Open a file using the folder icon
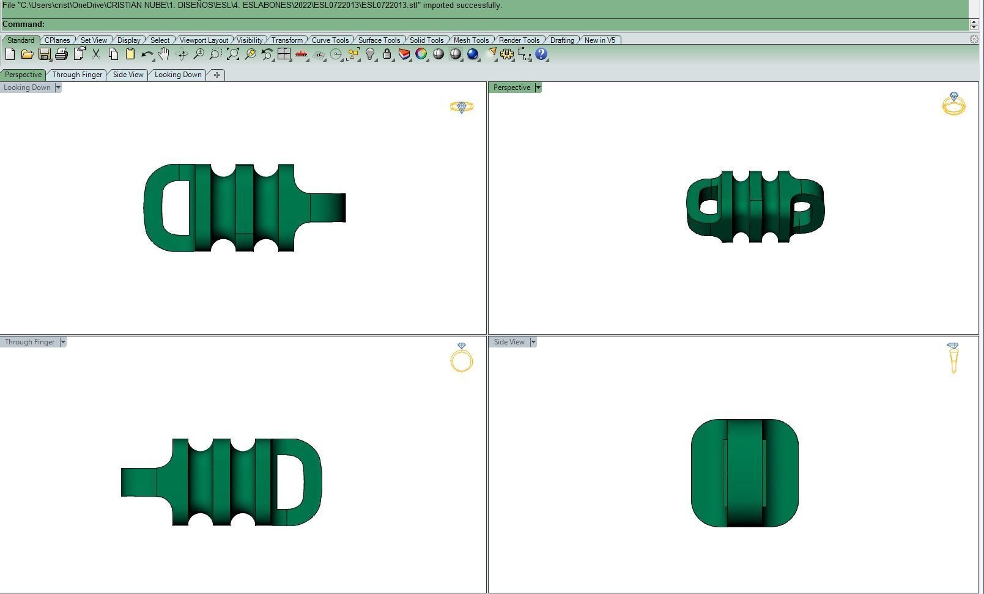This screenshot has height=594, width=984. 27,54
